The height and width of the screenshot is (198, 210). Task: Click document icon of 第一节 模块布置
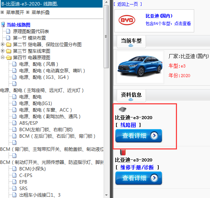8,38
